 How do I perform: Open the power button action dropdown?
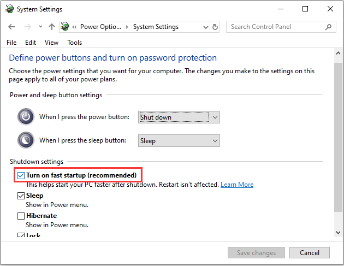(179, 117)
